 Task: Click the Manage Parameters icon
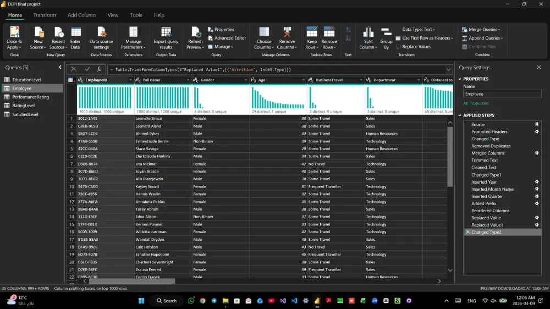pyautogui.click(x=133, y=32)
